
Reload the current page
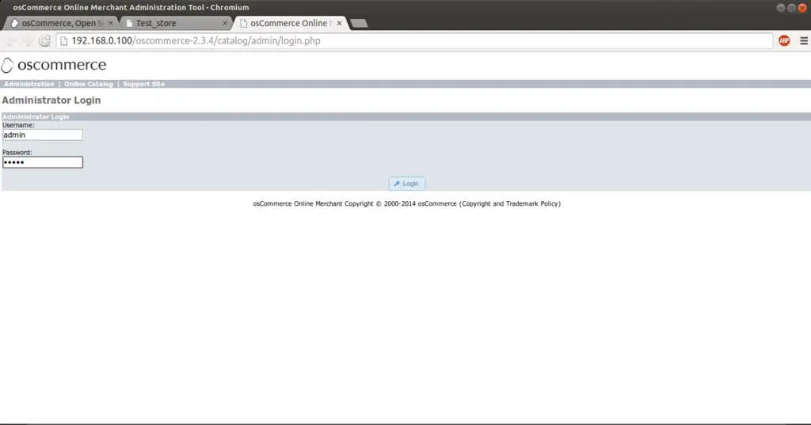44,41
